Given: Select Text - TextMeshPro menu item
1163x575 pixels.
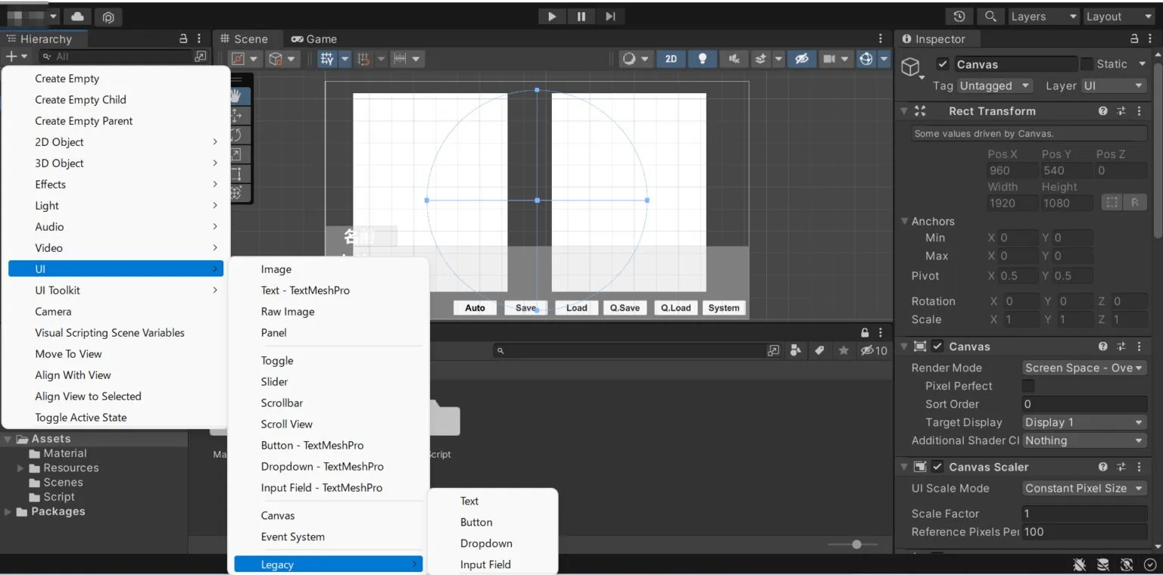Looking at the screenshot, I should click(305, 291).
